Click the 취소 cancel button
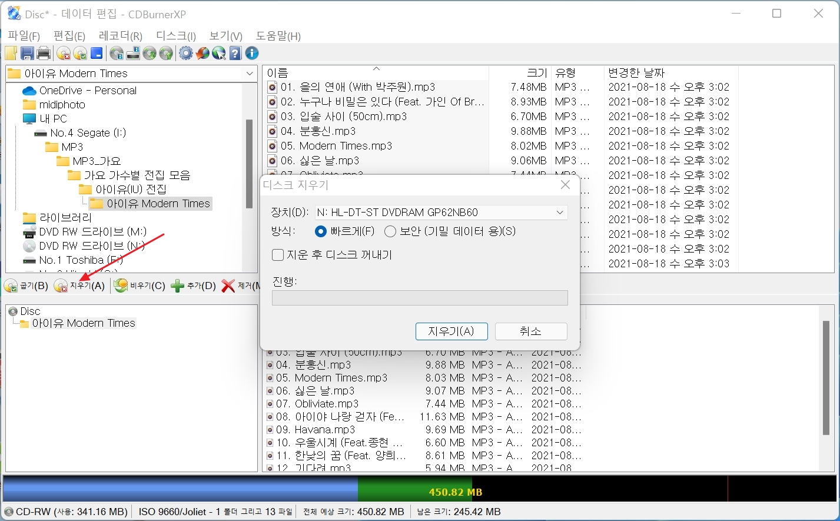Screen dimensions: 840x521 531,331
